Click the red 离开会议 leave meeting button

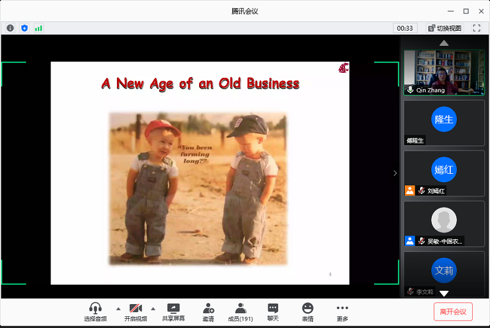[x=453, y=311]
